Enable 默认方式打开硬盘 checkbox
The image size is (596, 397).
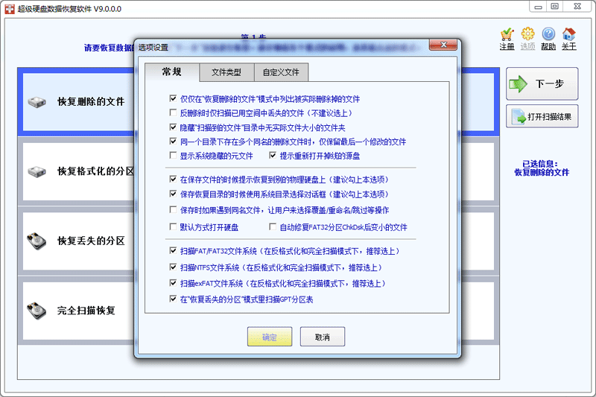[174, 227]
